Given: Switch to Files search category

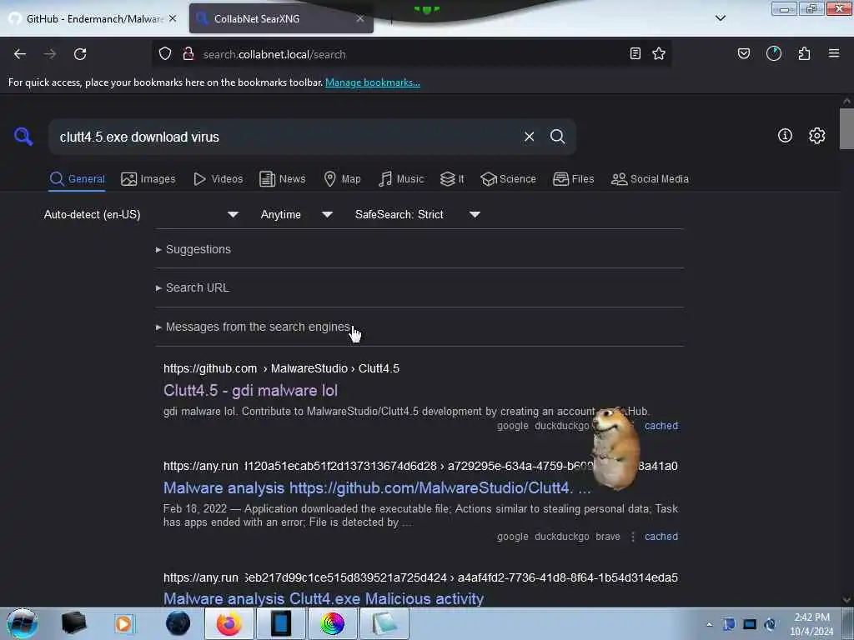Looking at the screenshot, I should point(573,179).
